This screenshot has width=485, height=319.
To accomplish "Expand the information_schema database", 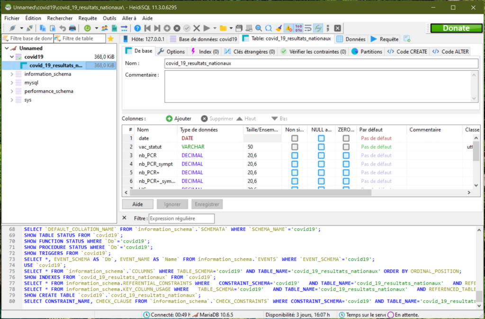I will (x=12, y=74).
